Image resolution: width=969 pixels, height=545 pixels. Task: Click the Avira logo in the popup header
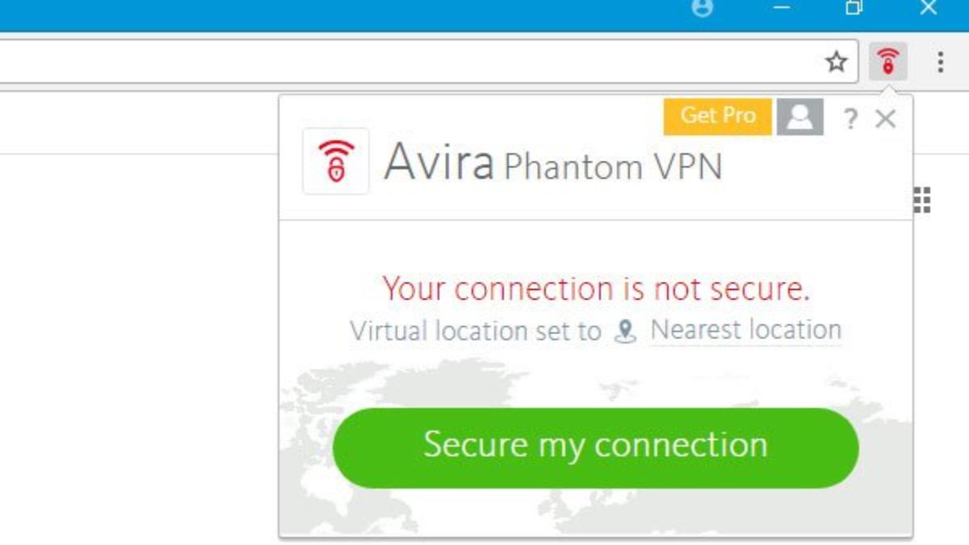(336, 161)
